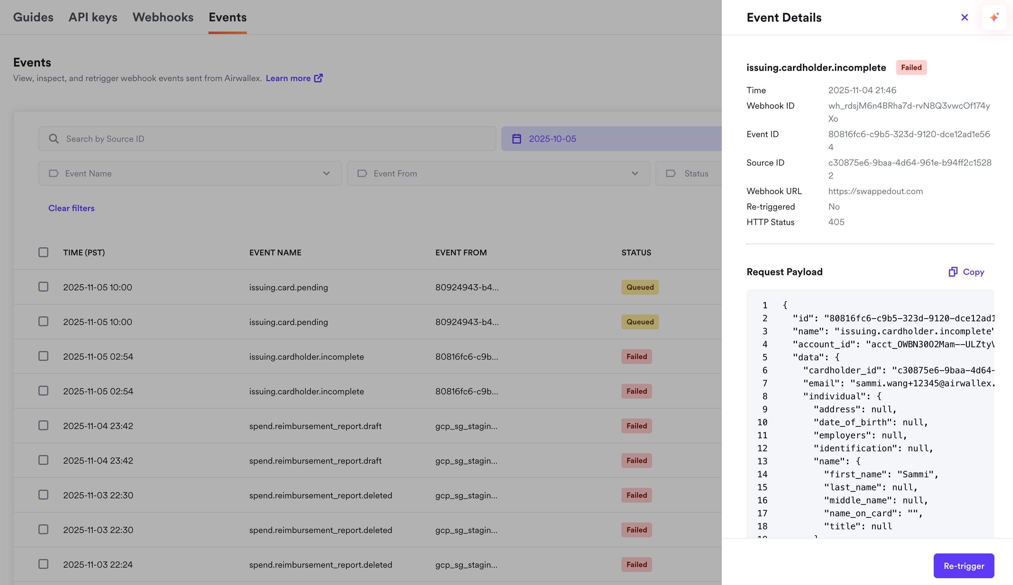Click the tag icon in Event From filter
Screen dimensions: 1013x585
[362, 173]
